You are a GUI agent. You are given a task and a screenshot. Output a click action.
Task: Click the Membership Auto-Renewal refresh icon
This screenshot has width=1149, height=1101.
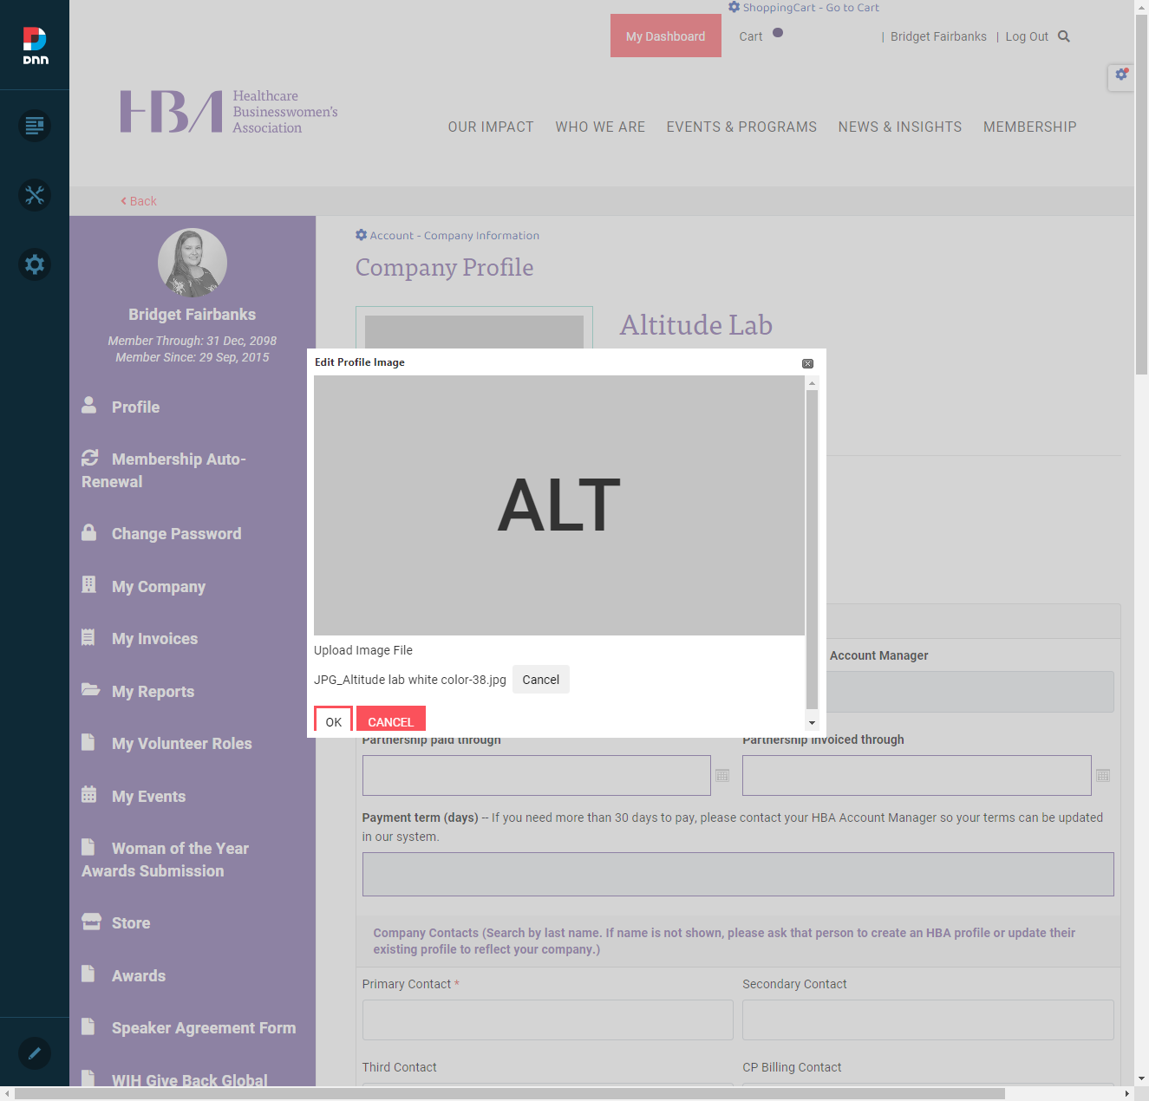click(89, 457)
